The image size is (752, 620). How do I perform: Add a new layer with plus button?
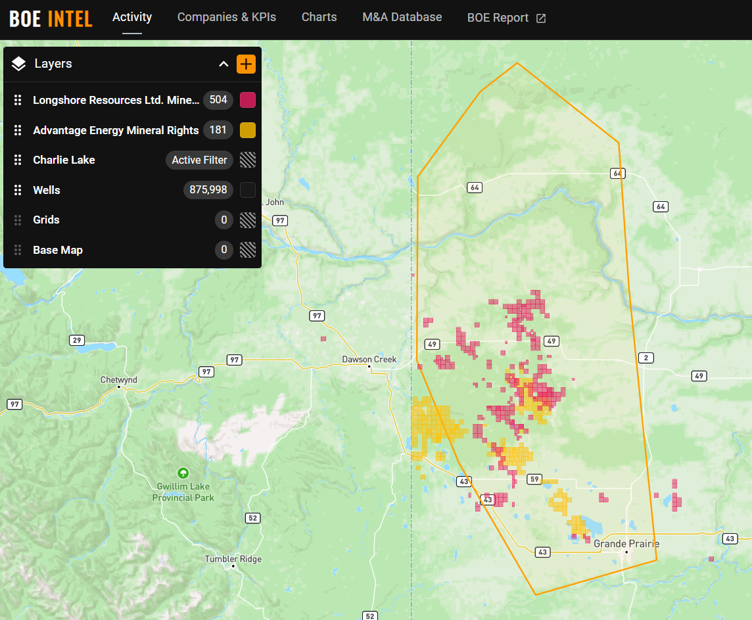[246, 64]
